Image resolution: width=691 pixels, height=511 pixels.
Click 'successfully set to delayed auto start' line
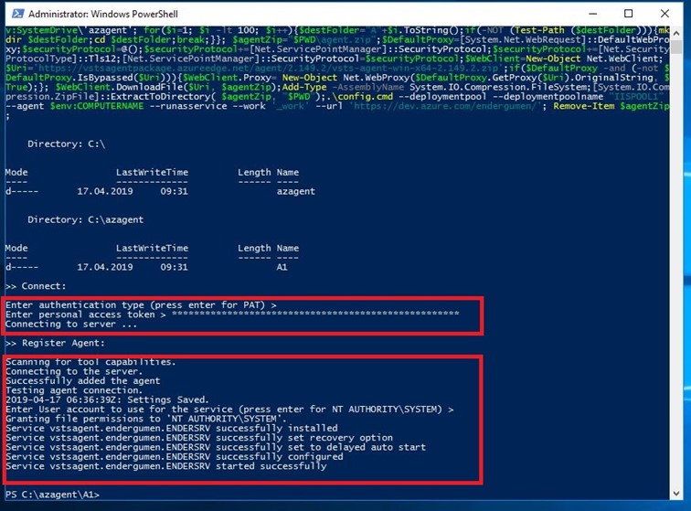(216, 447)
